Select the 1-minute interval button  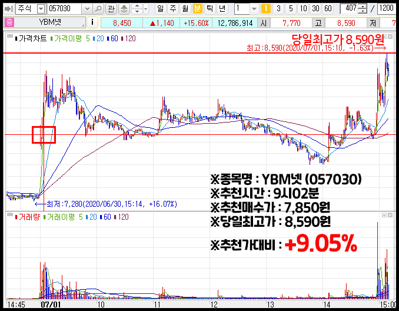pos(265,9)
